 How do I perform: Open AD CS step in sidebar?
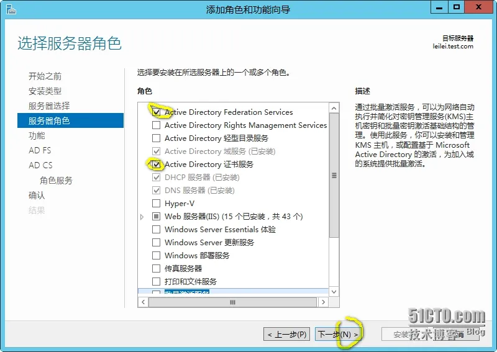(40, 165)
